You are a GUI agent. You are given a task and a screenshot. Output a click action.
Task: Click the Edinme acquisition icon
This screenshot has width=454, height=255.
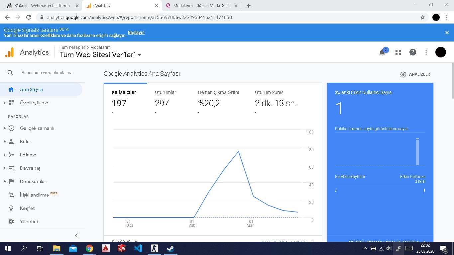[11, 155]
